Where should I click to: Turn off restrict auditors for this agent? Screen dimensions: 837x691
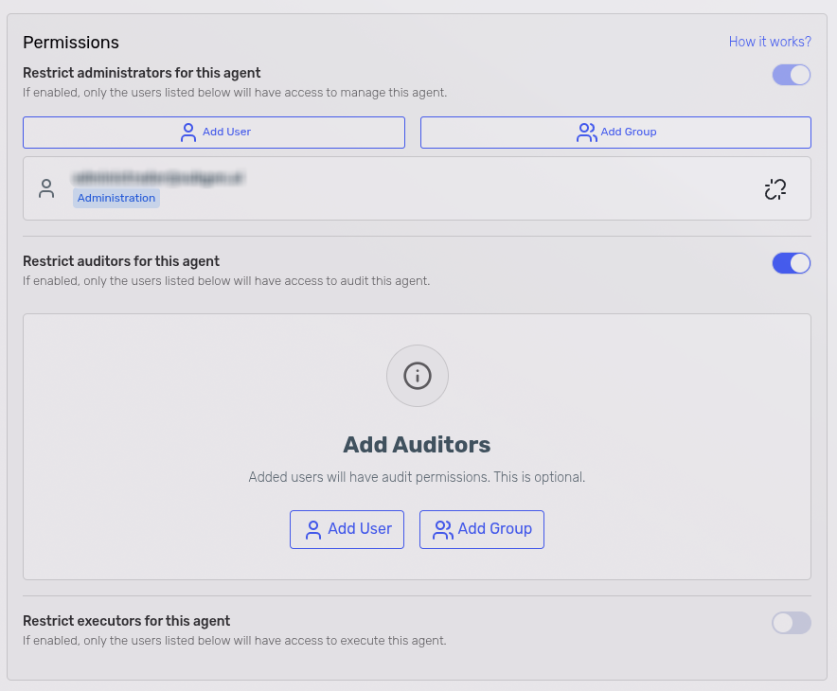pos(792,263)
